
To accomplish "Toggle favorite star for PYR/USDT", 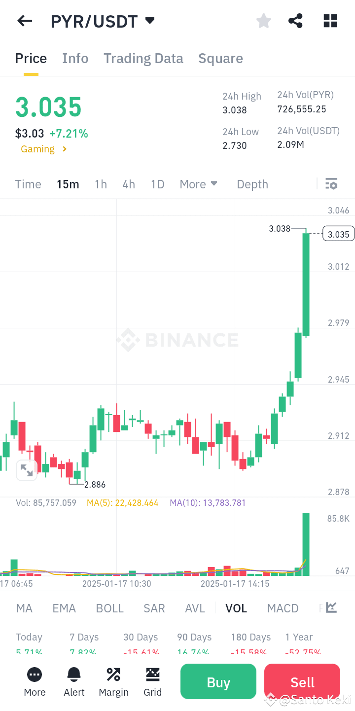I will click(263, 21).
